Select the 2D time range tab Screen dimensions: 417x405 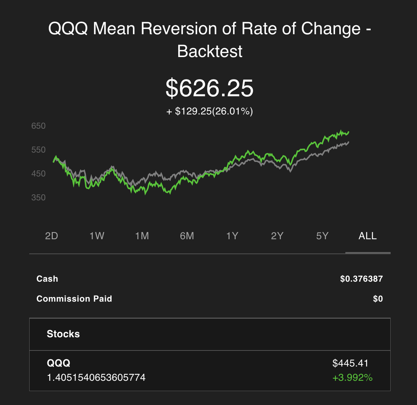click(52, 236)
